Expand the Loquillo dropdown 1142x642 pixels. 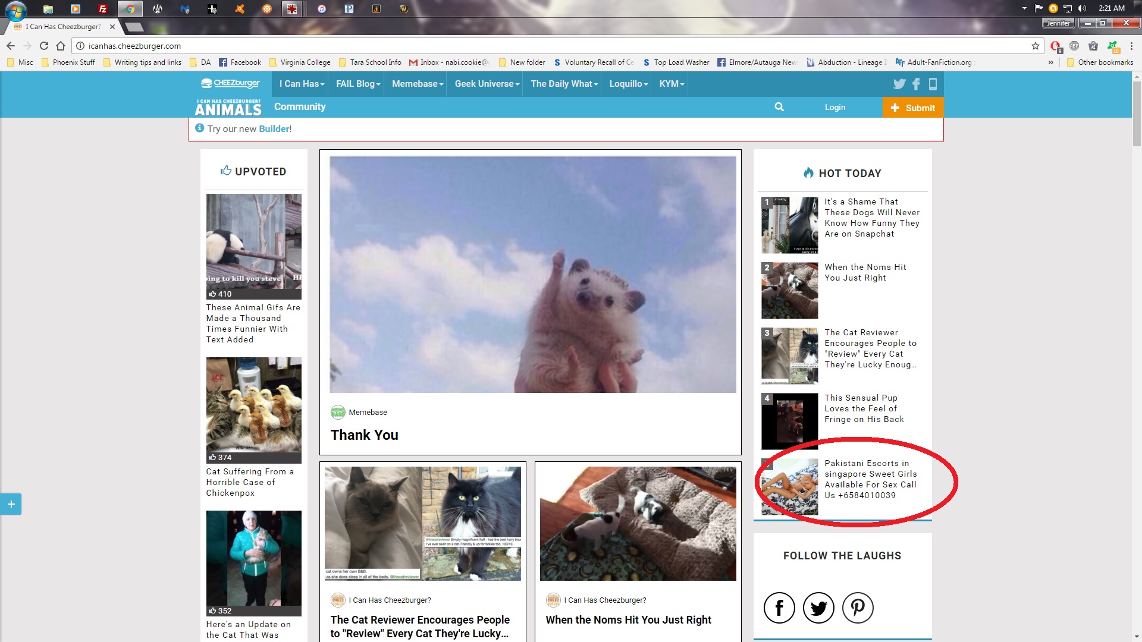[x=629, y=84]
